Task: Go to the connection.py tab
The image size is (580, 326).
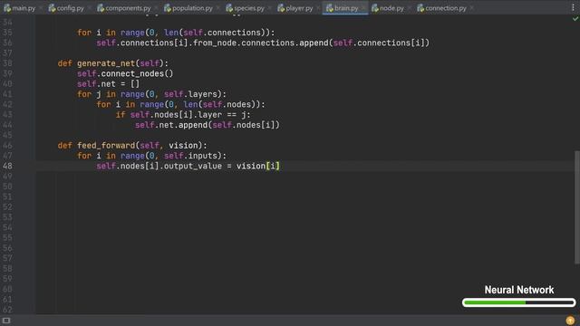Action: coord(446,8)
